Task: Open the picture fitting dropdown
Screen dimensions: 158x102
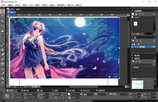Action: coord(123,94)
